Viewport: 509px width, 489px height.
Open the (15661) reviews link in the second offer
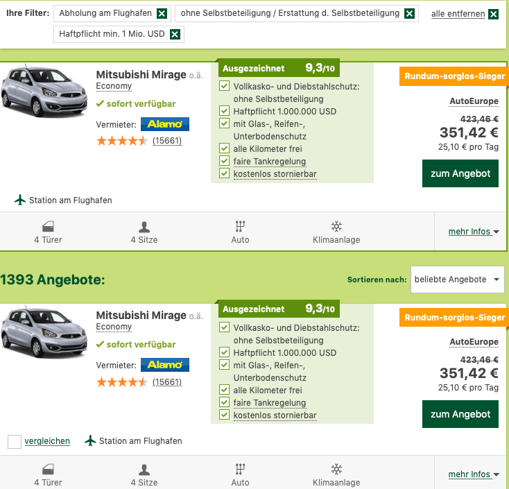(167, 382)
